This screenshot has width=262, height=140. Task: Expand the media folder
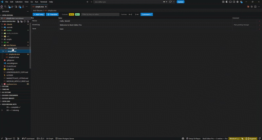pos(2,30)
